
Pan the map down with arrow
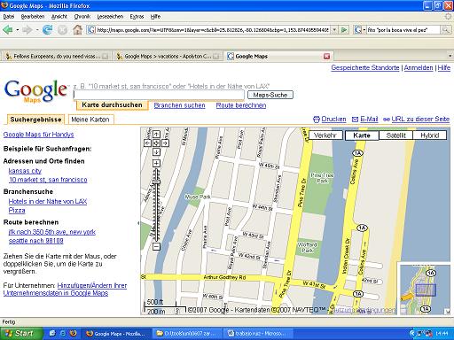point(156,152)
